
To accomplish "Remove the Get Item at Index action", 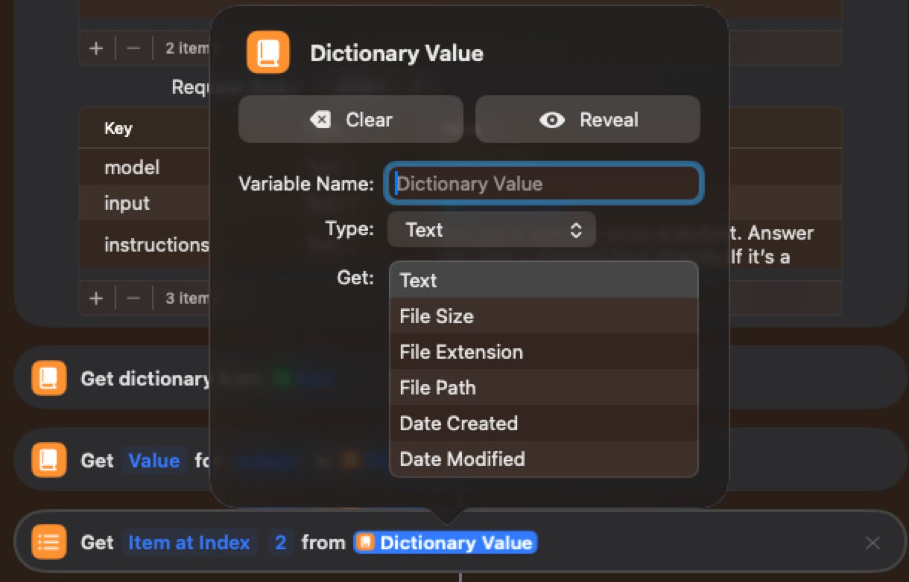I will click(x=872, y=543).
